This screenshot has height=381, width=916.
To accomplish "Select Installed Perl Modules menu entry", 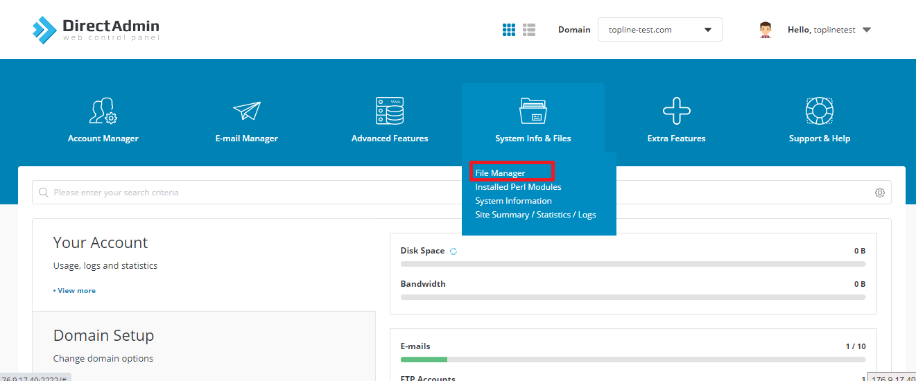I will 518,186.
